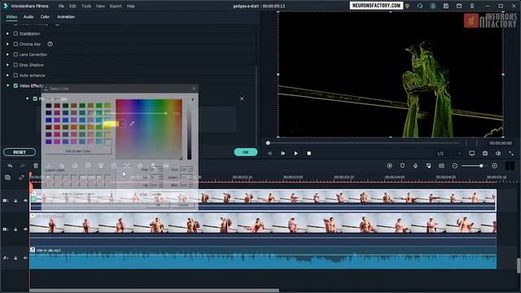Expand the Drop Shadow section
This screenshot has height=293, width=521.
pos(7,65)
